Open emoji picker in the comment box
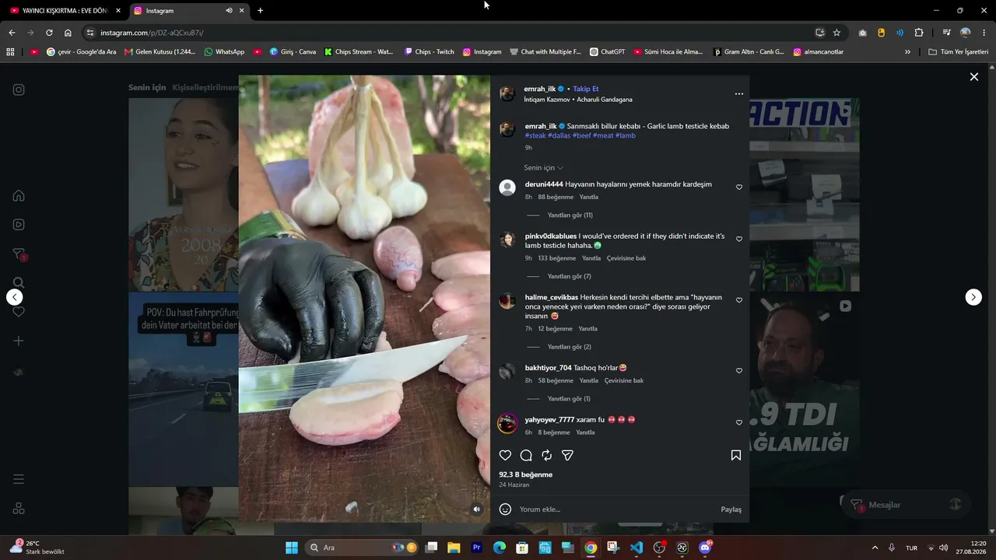This screenshot has width=996, height=560. pyautogui.click(x=505, y=509)
